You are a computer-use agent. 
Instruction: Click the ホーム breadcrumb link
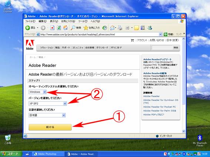33,57
